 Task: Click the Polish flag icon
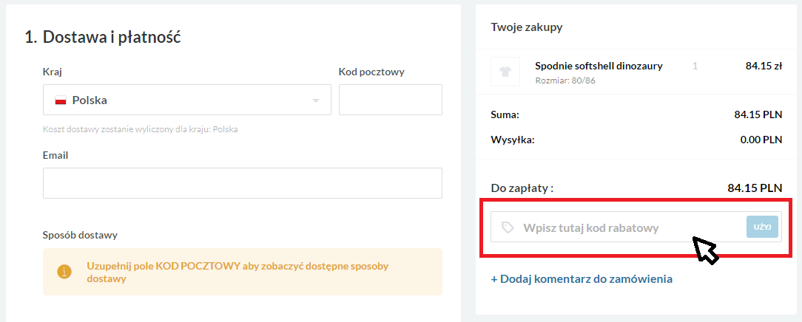[61, 100]
